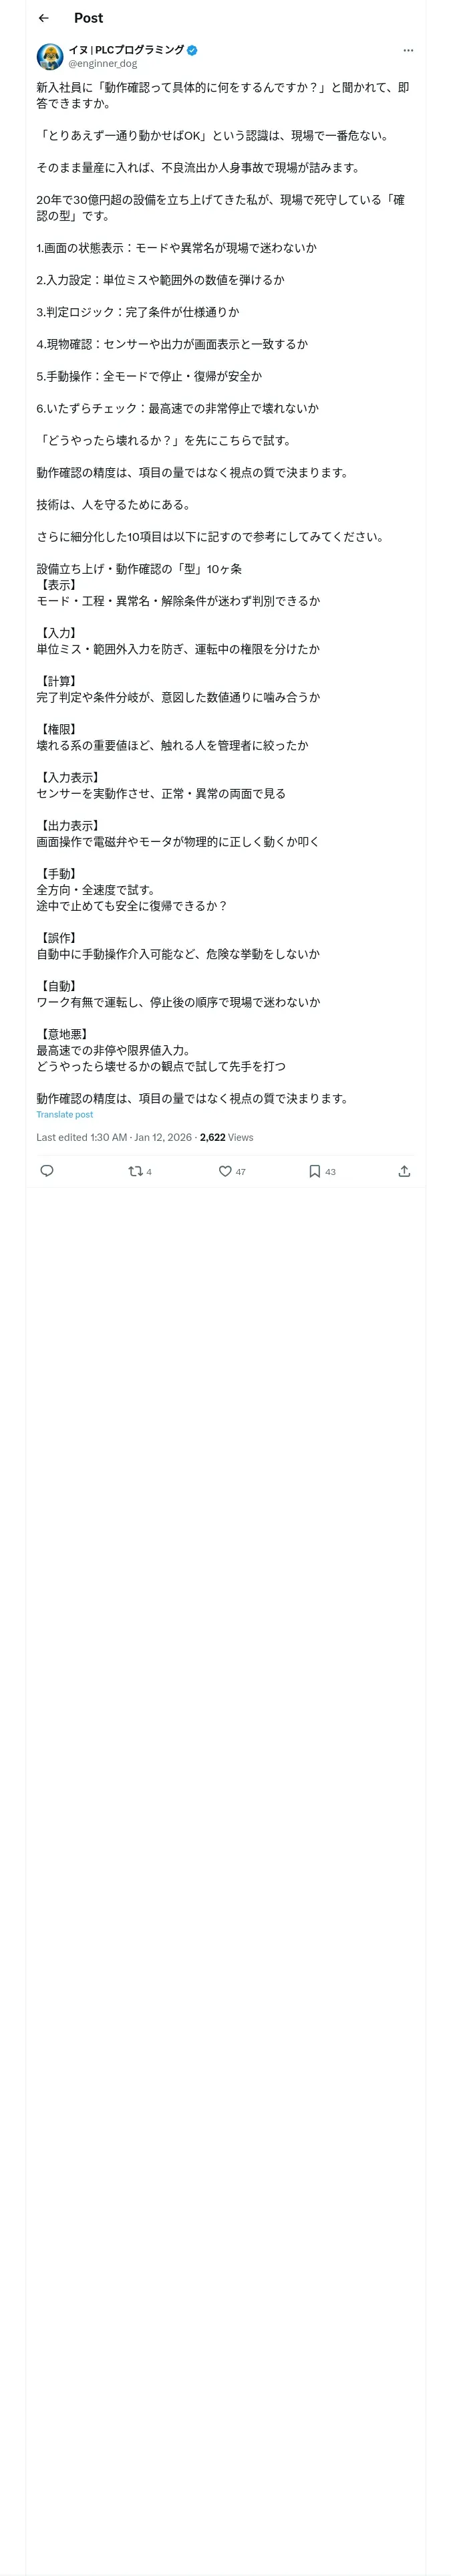The width and height of the screenshot is (451, 2576).
Task: Open the イヌ | PLCプログラミング display name
Action: tap(126, 49)
